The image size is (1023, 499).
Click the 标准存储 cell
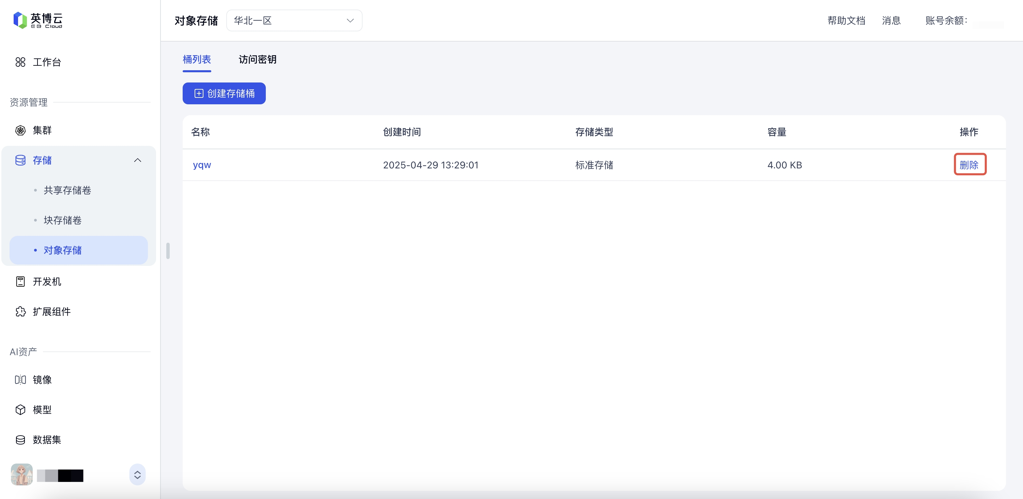pyautogui.click(x=594, y=165)
